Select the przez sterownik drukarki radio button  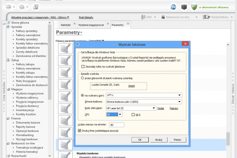click(82, 78)
